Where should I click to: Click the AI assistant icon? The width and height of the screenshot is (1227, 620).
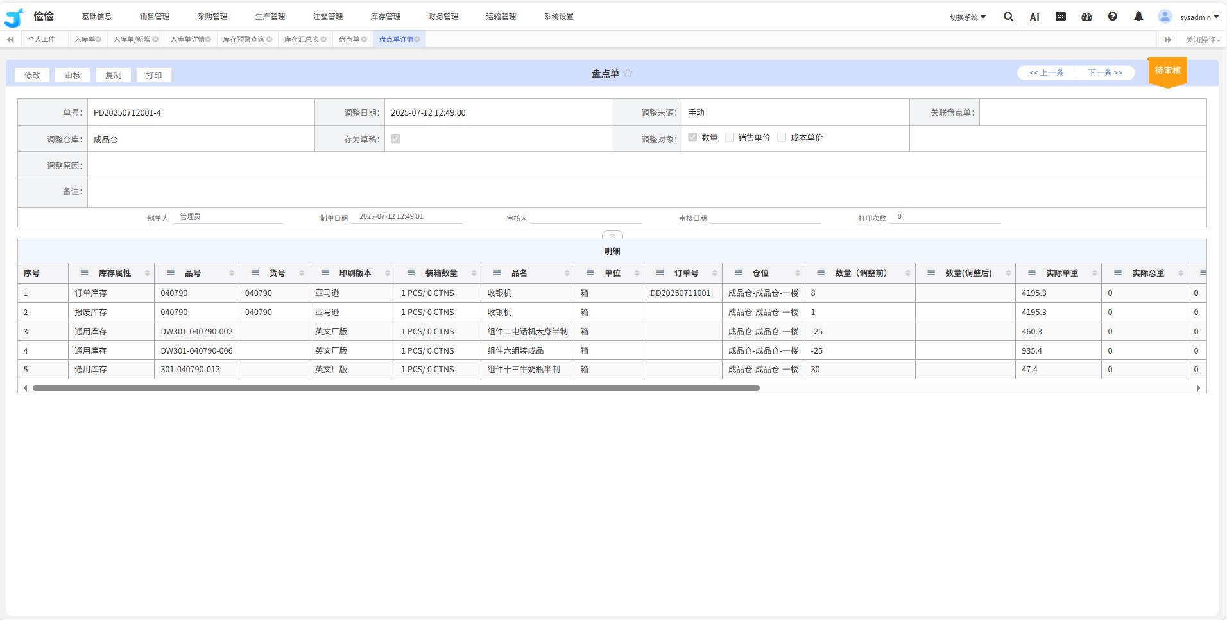[1034, 17]
